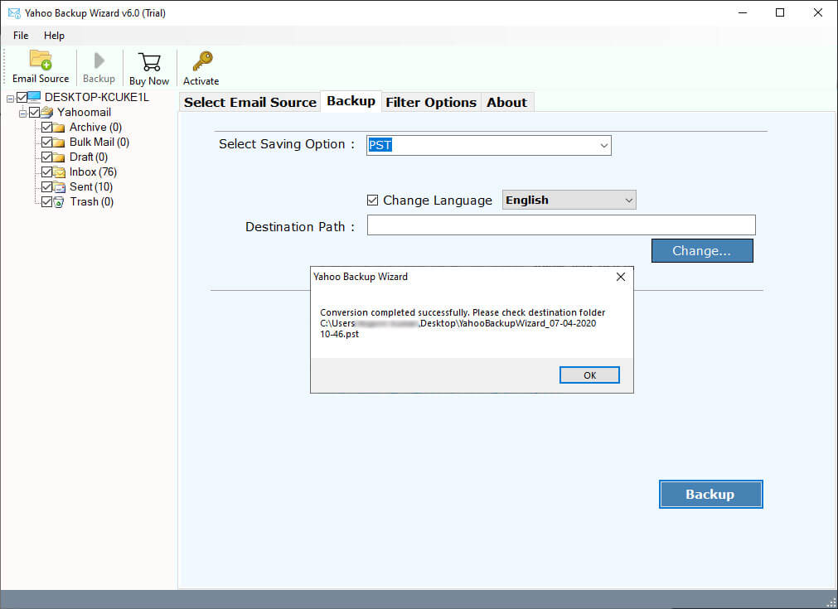Click the Change... destination button
This screenshot has height=609, width=838.
(x=702, y=250)
